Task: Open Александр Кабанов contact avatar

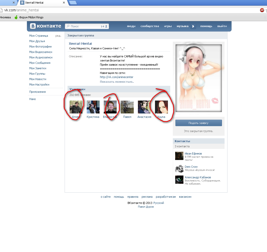Action: coord(179,180)
